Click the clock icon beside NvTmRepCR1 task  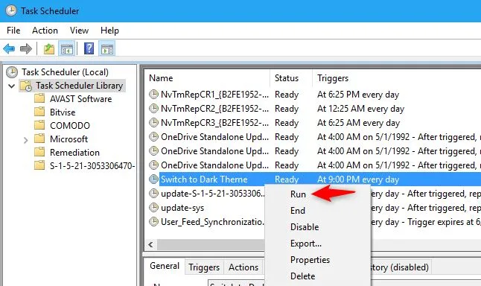point(153,94)
